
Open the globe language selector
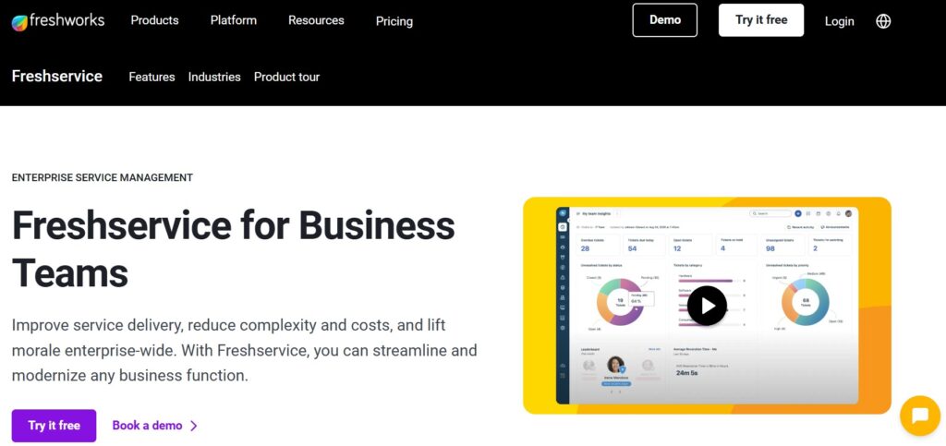(883, 21)
